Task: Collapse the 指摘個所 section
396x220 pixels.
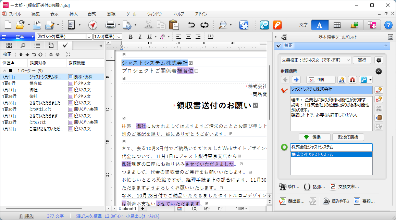Action: point(379,72)
